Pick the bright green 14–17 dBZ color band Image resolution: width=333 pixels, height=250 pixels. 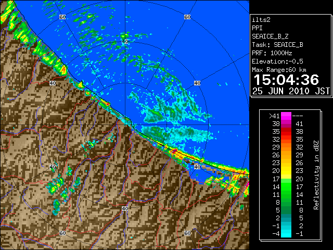pos(286,186)
